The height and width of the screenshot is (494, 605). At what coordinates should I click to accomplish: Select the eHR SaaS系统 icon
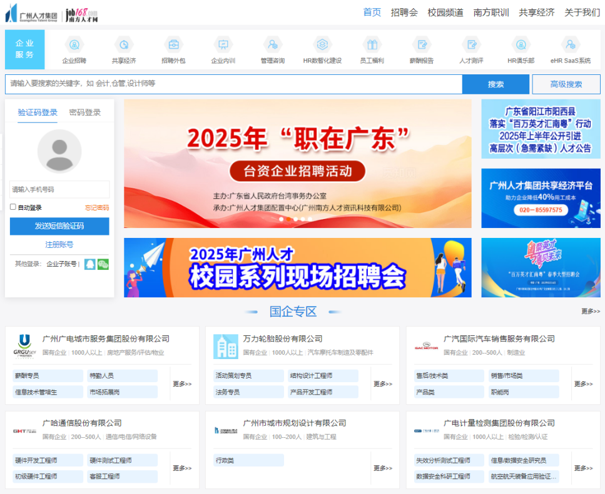point(571,45)
